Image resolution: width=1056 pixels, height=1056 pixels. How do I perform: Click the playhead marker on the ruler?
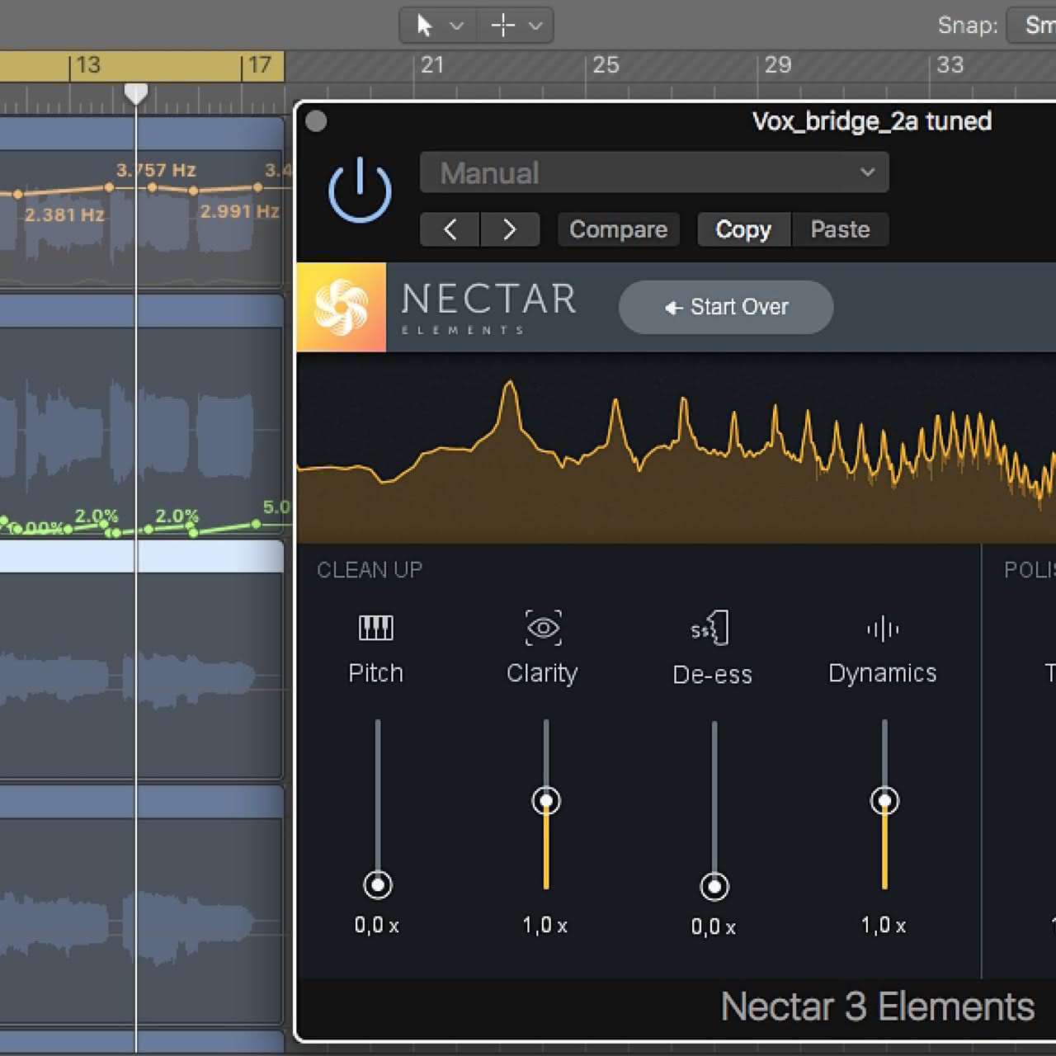136,93
